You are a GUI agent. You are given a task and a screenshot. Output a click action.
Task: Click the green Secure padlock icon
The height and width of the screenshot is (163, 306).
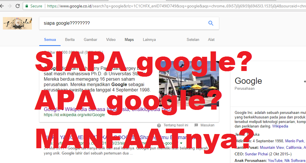(x=27, y=6)
